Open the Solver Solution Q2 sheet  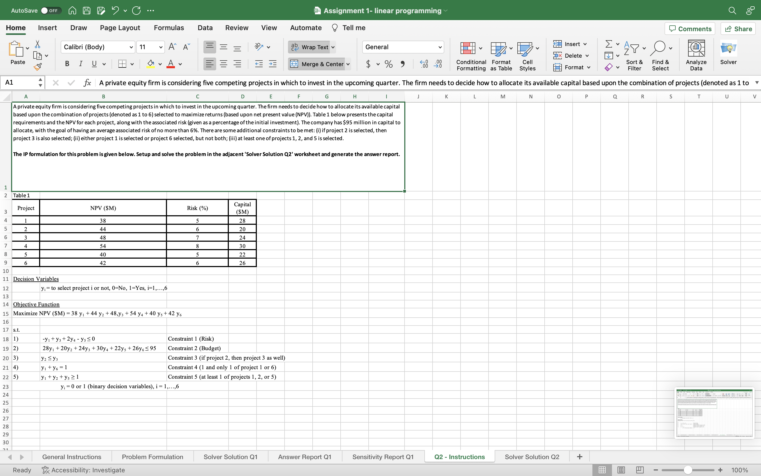coord(532,456)
